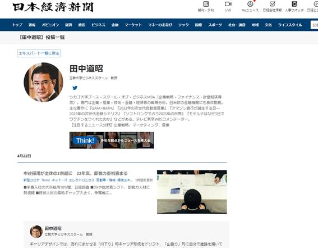
Task: Open the 人事ウオッチ search icon
Action: tap(294, 4)
